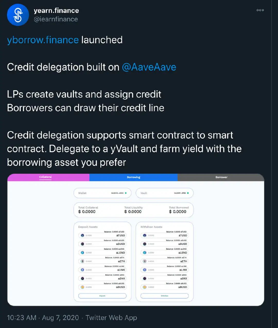Switch to the Borrowing tab

pos(133,177)
